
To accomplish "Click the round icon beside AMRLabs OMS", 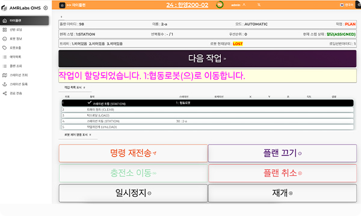I will click(x=46, y=8).
